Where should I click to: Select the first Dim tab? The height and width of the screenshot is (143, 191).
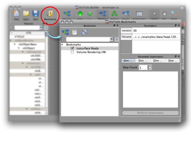coord(128,61)
